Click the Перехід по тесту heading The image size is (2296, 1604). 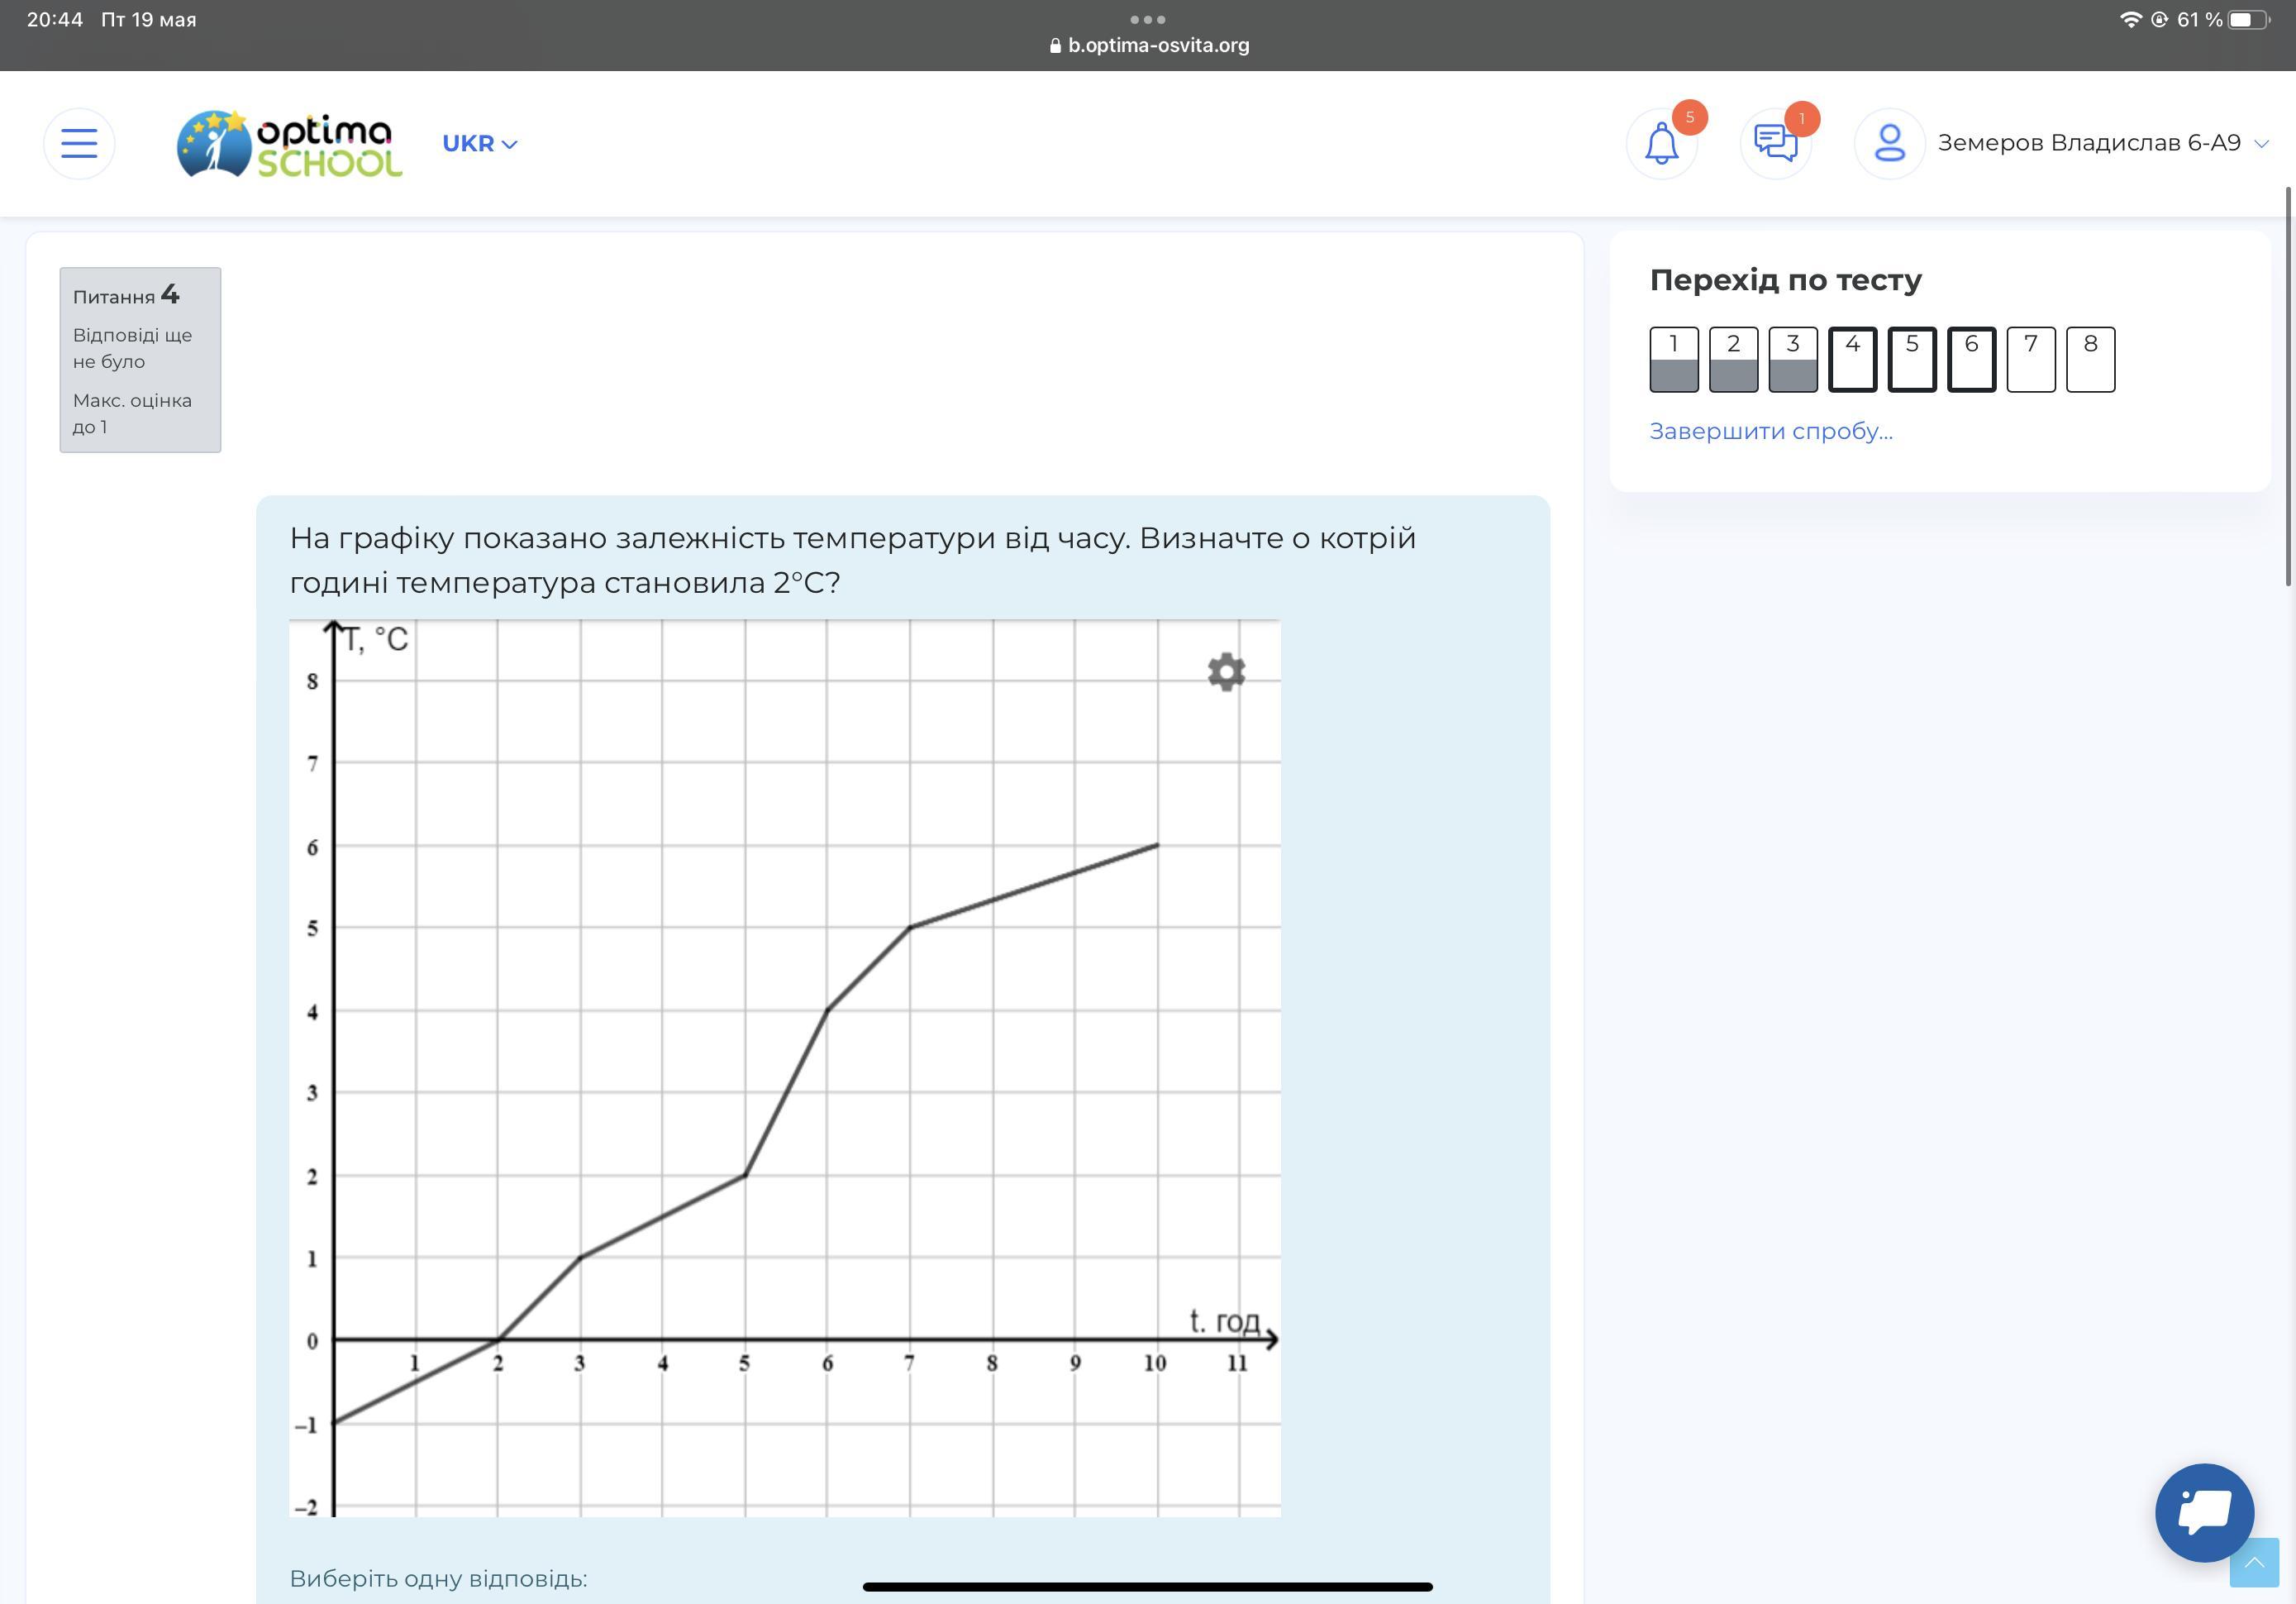coord(1786,280)
